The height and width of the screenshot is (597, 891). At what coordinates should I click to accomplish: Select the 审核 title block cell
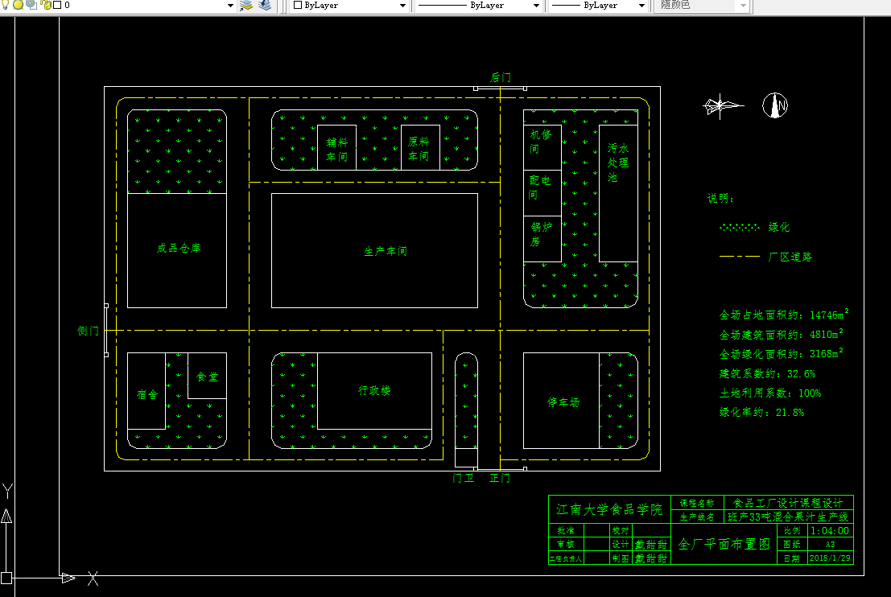click(x=565, y=545)
